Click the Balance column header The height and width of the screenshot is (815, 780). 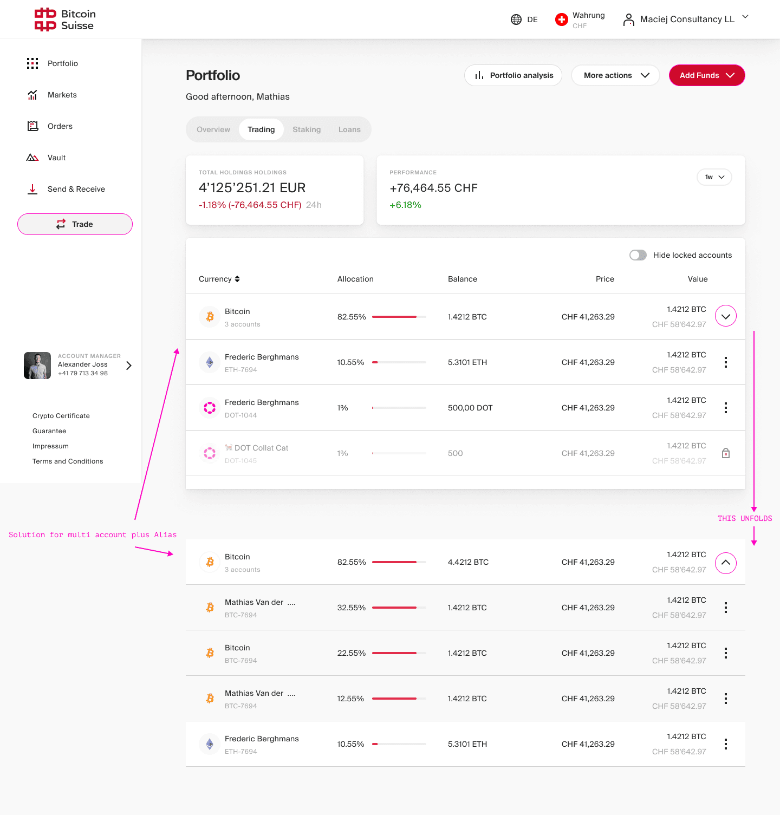[463, 279]
